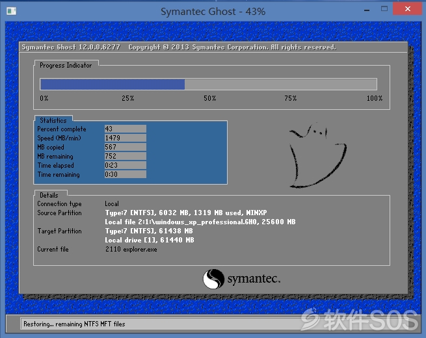Click the MB remaining label

pyautogui.click(x=55, y=157)
